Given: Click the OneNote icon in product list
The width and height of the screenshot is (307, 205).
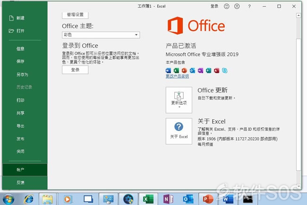Looking at the screenshot, I should point(200,70).
